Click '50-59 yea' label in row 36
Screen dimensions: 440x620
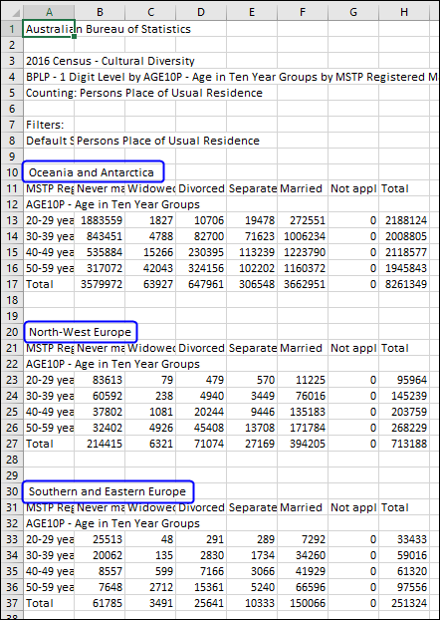pyautogui.click(x=49, y=587)
